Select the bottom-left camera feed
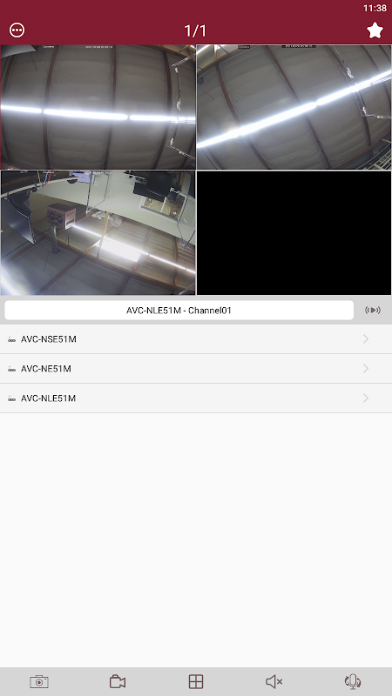392x696 pixels. 98,232
